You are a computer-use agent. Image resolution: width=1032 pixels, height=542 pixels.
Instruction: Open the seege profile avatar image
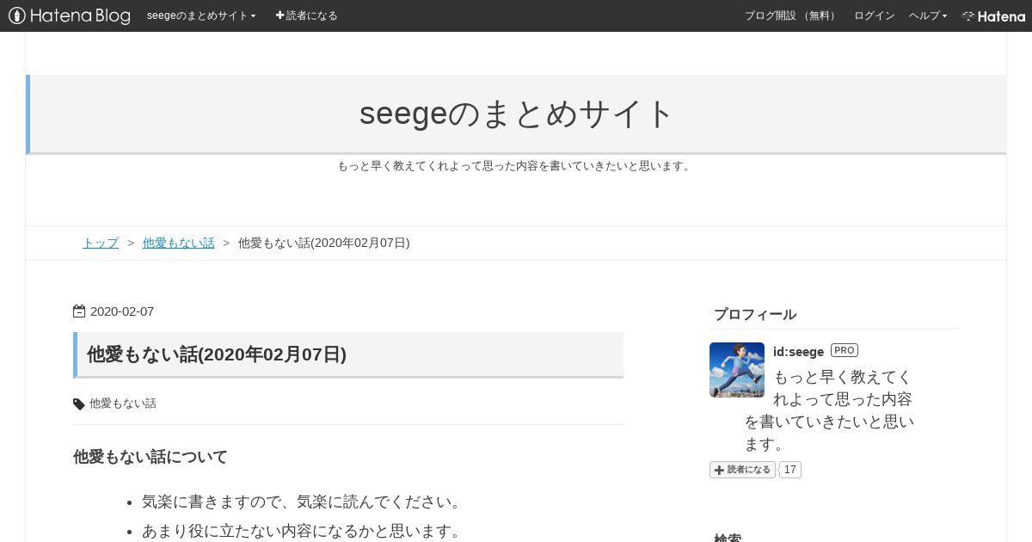click(737, 370)
